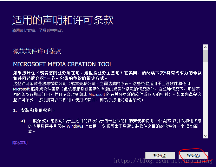Click the subtitle 请阅读此文档，了解其中内容。
This screenshot has width=216, height=167.
pos(38,30)
